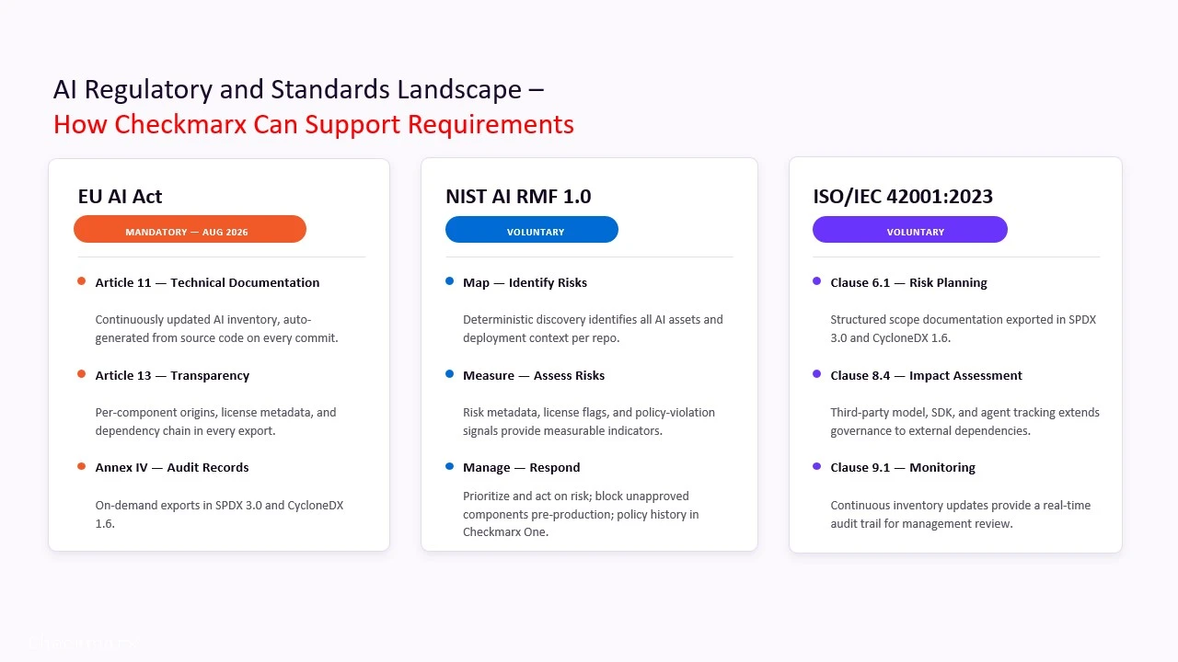Click the orange bullet beside Article 11
Screen dimensions: 1178x662
pyautogui.click(x=82, y=281)
